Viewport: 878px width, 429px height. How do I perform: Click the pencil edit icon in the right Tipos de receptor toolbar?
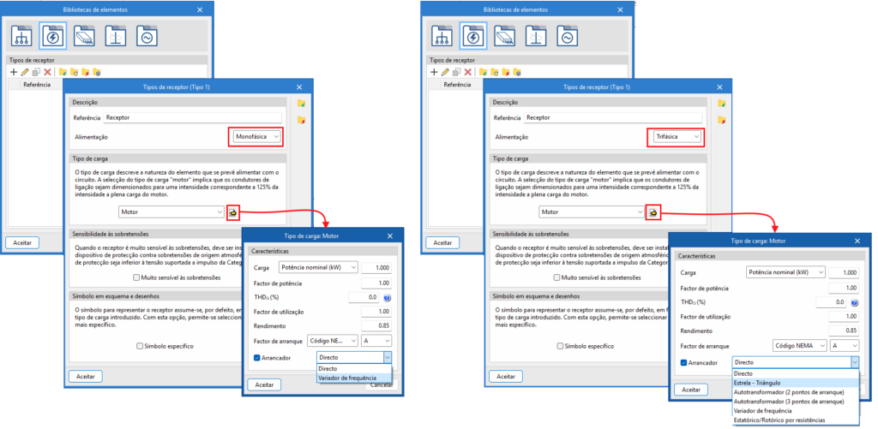point(445,72)
